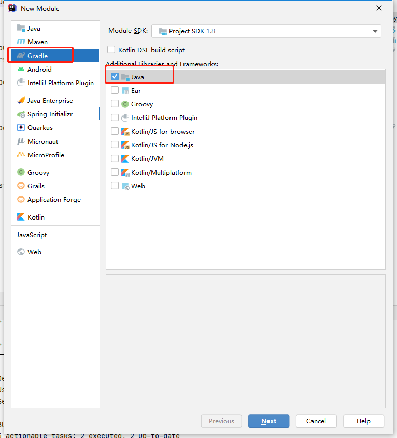
Task: Check the Kotlin/JVM checkbox
Action: (x=115, y=158)
